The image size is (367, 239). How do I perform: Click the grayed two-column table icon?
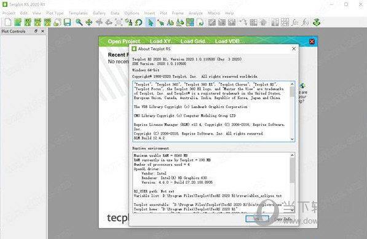(275, 22)
